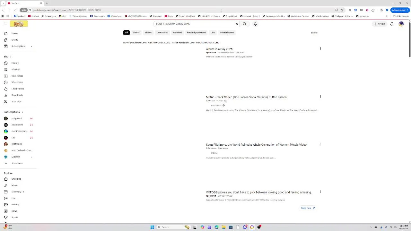Select the Watched filter chip
This screenshot has width=411, height=231.
pyautogui.click(x=178, y=32)
